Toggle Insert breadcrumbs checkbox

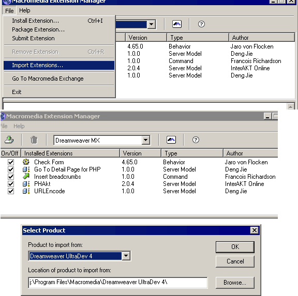11,177
